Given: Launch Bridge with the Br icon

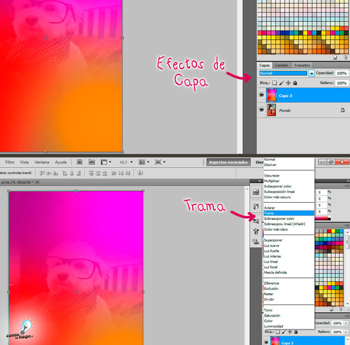Looking at the screenshot, I should [80, 162].
